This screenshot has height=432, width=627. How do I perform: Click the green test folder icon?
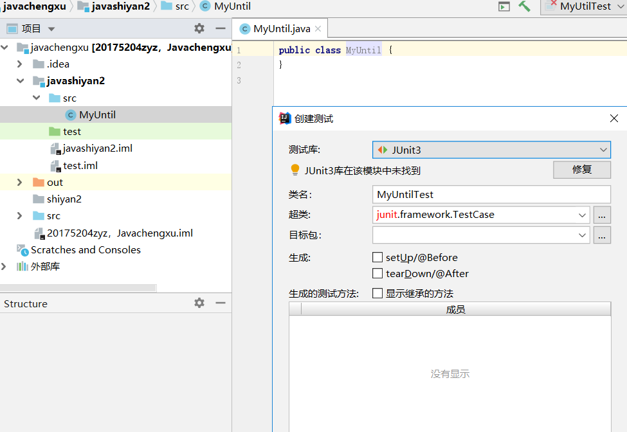tap(55, 132)
